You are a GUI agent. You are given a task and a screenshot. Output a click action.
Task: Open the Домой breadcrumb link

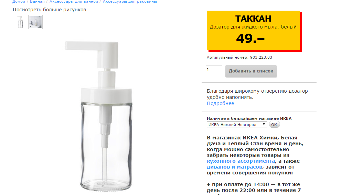coord(19,1)
